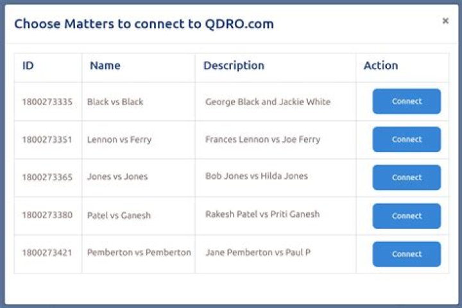This screenshot has width=462, height=308.
Task: Connect the Black vs Black matter
Action: pos(406,101)
